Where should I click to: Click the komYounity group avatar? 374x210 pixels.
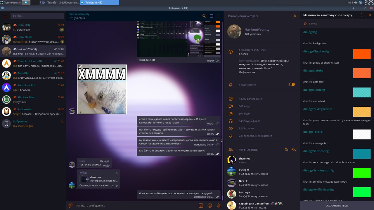point(234,32)
